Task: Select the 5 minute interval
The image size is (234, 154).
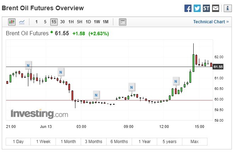Action: tap(45, 22)
